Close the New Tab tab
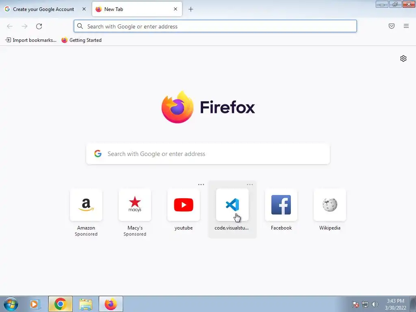 tap(175, 9)
